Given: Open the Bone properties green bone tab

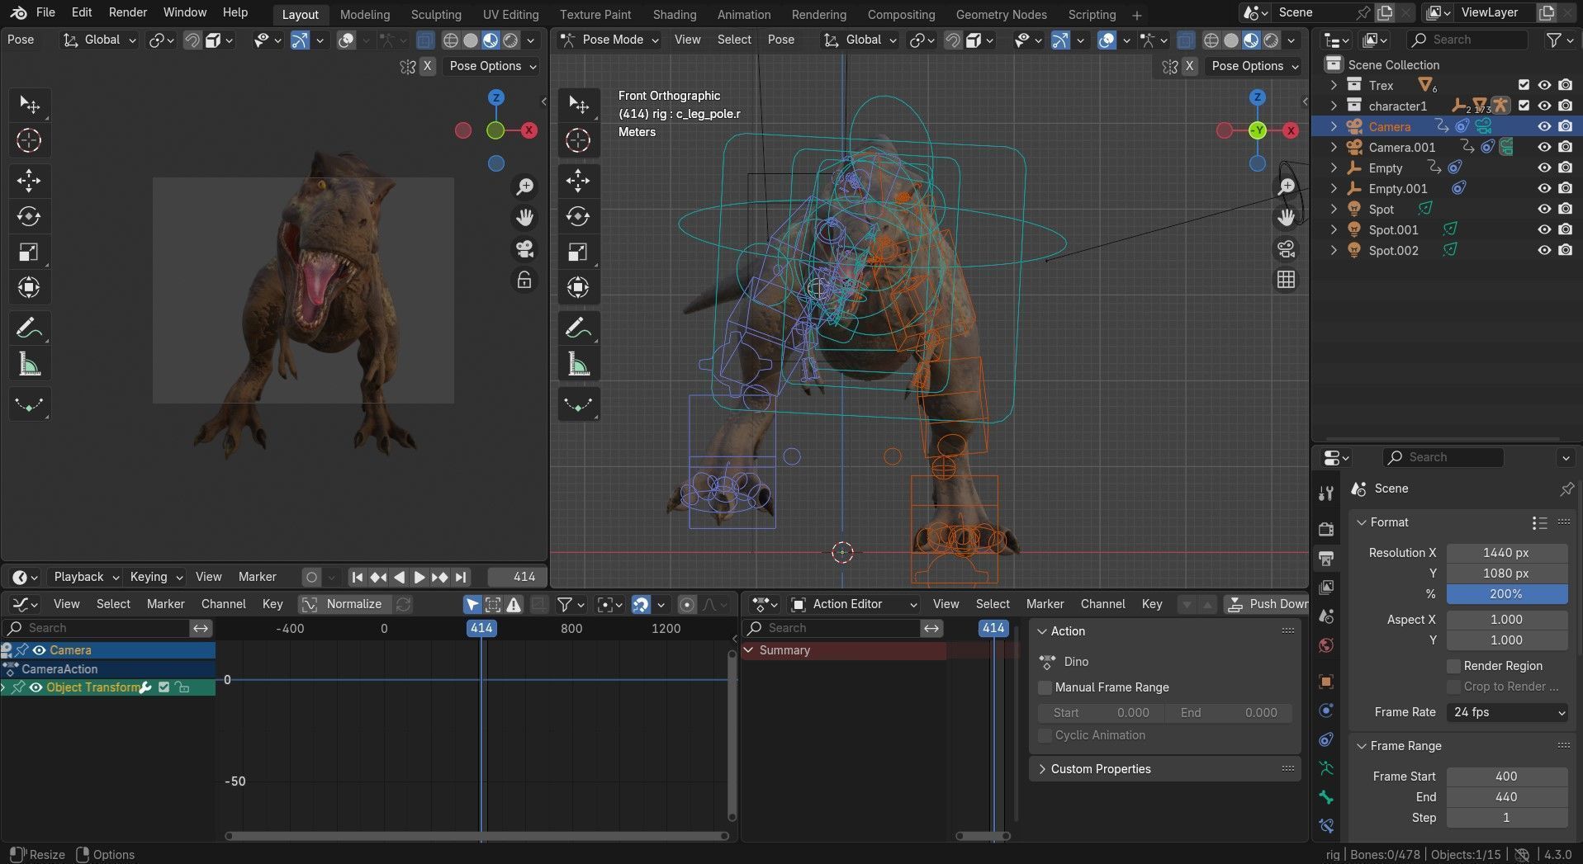Looking at the screenshot, I should tap(1326, 796).
